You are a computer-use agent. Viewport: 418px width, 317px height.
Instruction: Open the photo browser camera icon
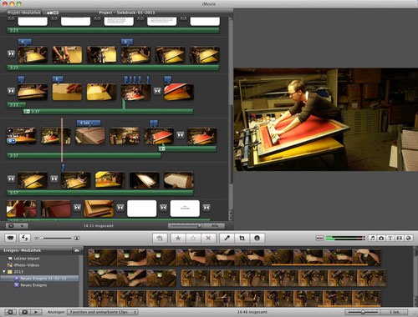381,239
